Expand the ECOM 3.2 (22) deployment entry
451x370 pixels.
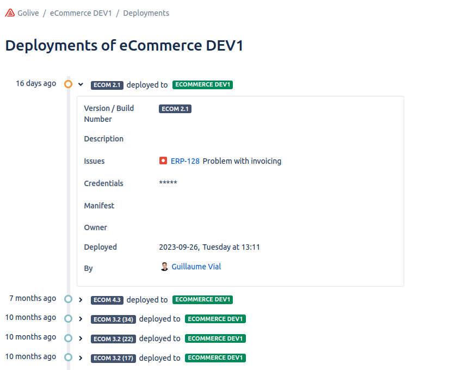tap(81, 338)
